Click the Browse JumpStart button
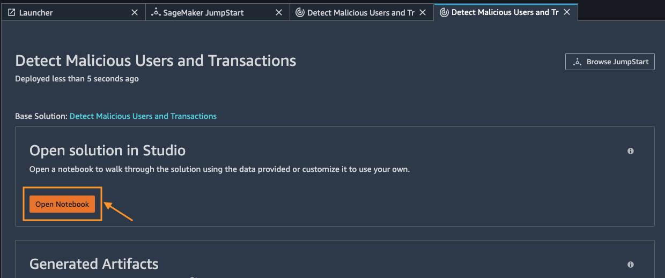This screenshot has width=665, height=278. [x=610, y=62]
